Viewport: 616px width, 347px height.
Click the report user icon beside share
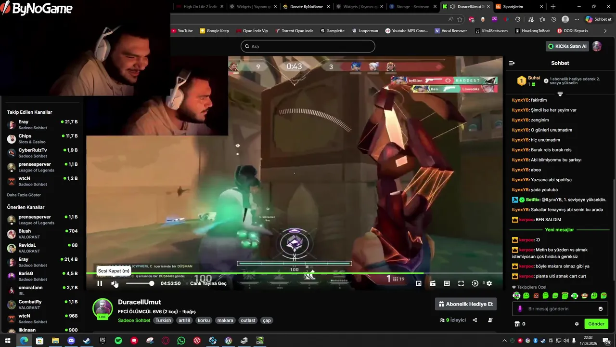[490, 320]
